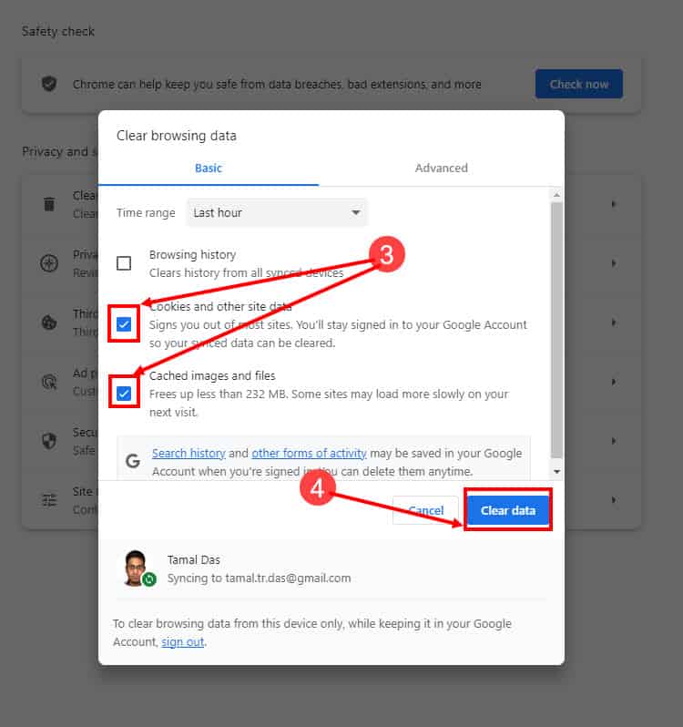Open other forms of activity link
Viewport: 683px width, 727px height.
pyautogui.click(x=309, y=453)
